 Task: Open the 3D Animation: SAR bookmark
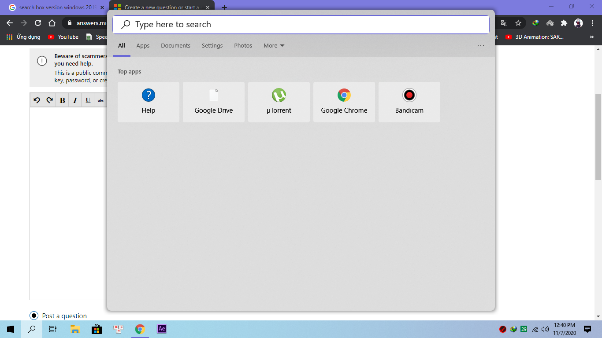coord(535,37)
